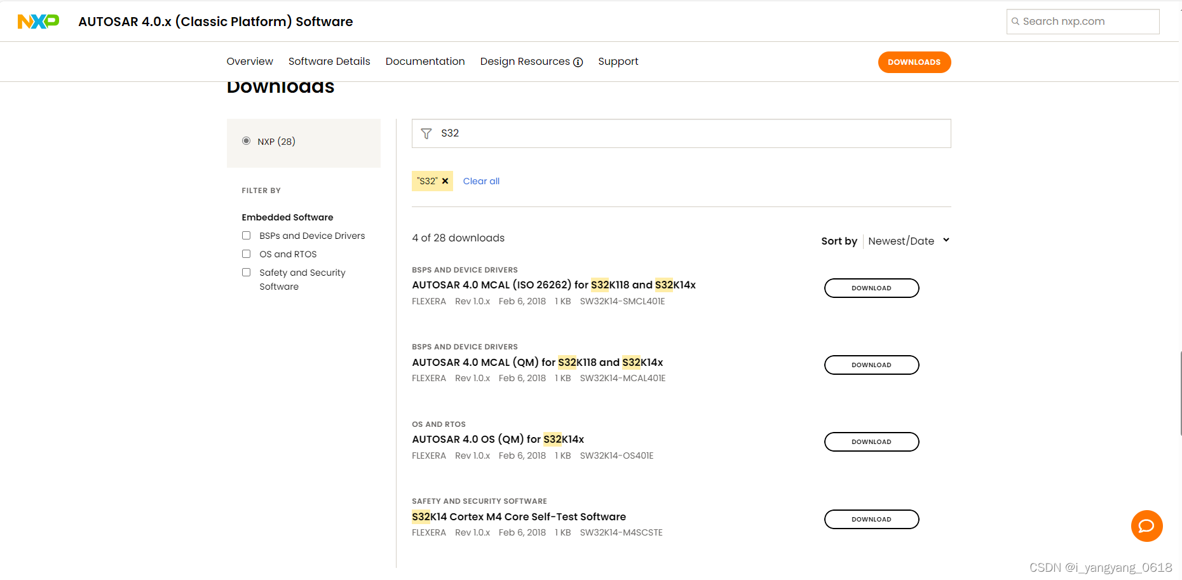Click the SAFETY AND SECURITY SOFTWARE category label

pyautogui.click(x=479, y=501)
